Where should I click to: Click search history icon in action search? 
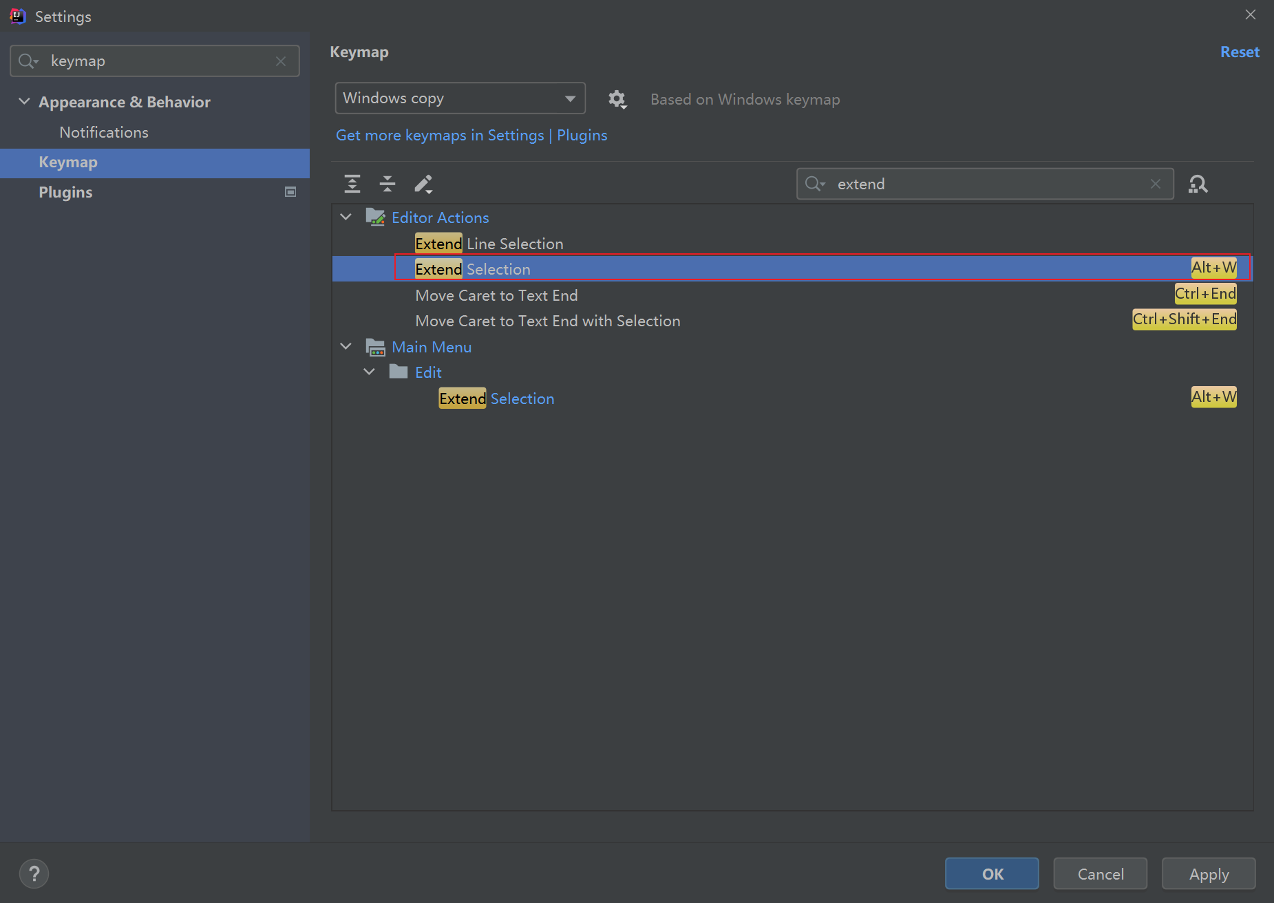point(816,184)
